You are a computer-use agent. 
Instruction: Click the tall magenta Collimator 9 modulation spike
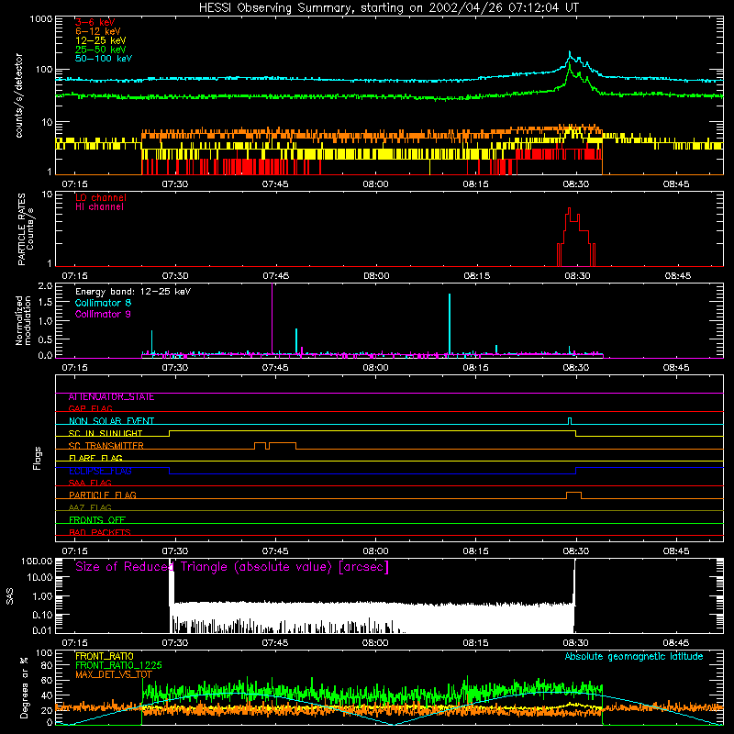point(272,318)
